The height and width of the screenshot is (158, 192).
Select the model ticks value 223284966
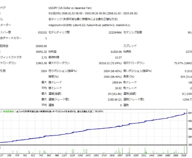coord(115,32)
